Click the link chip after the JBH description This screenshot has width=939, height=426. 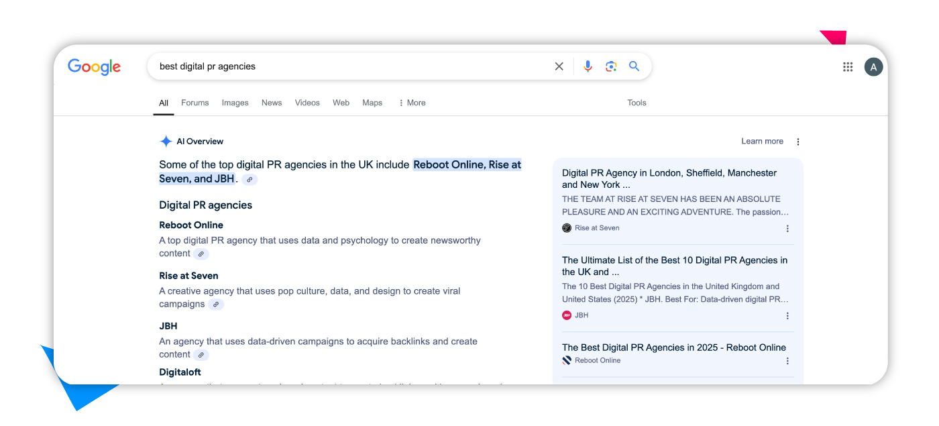[x=201, y=355]
